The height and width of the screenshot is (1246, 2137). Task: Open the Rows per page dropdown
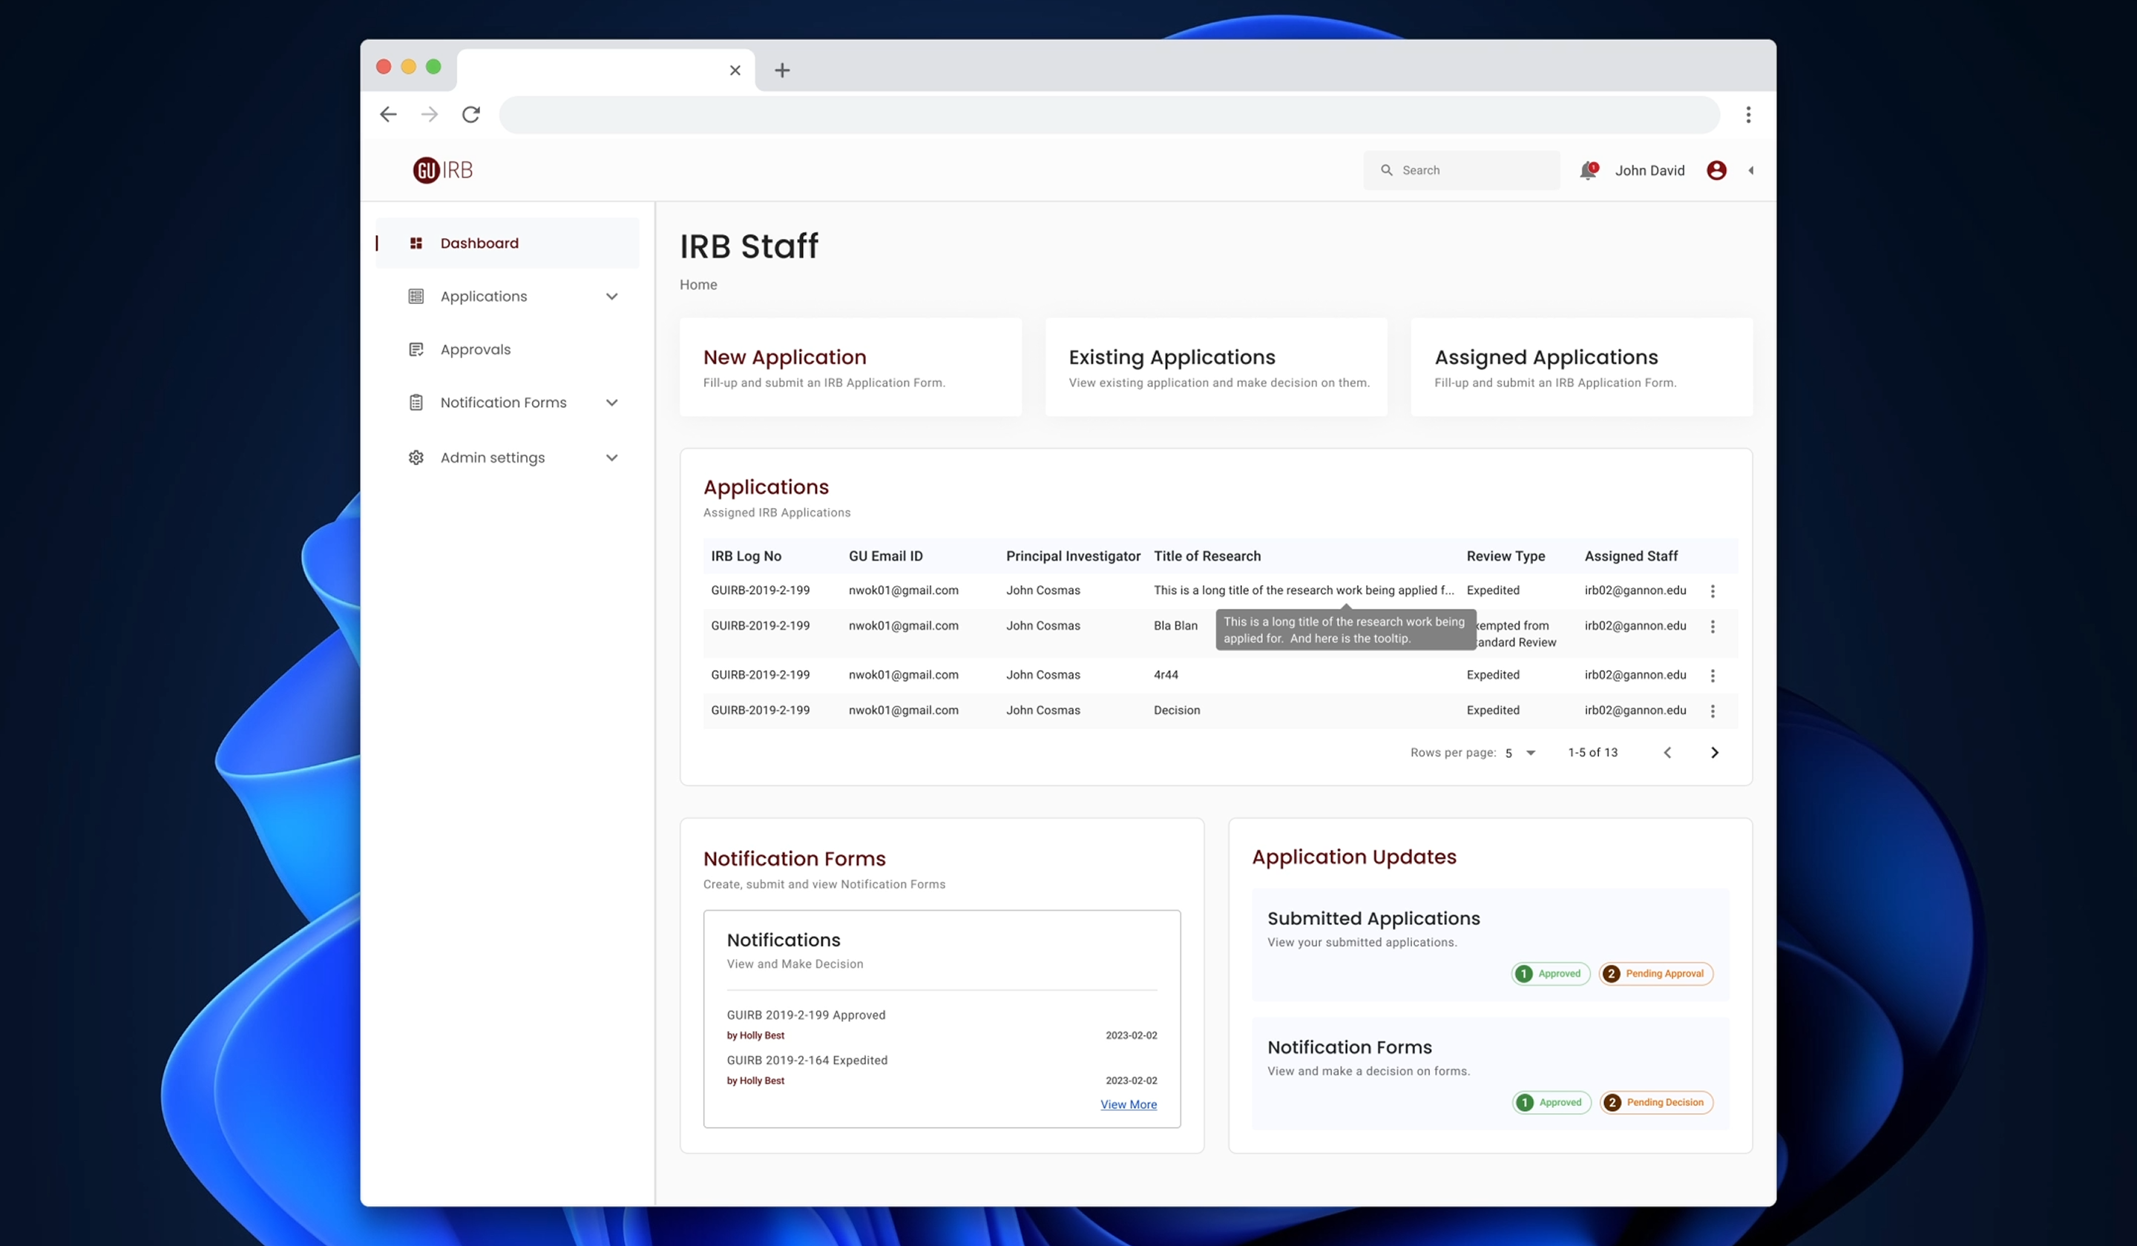pos(1520,753)
